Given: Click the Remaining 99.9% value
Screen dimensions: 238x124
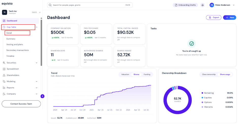Looking at the screenshot, I should point(230,93).
